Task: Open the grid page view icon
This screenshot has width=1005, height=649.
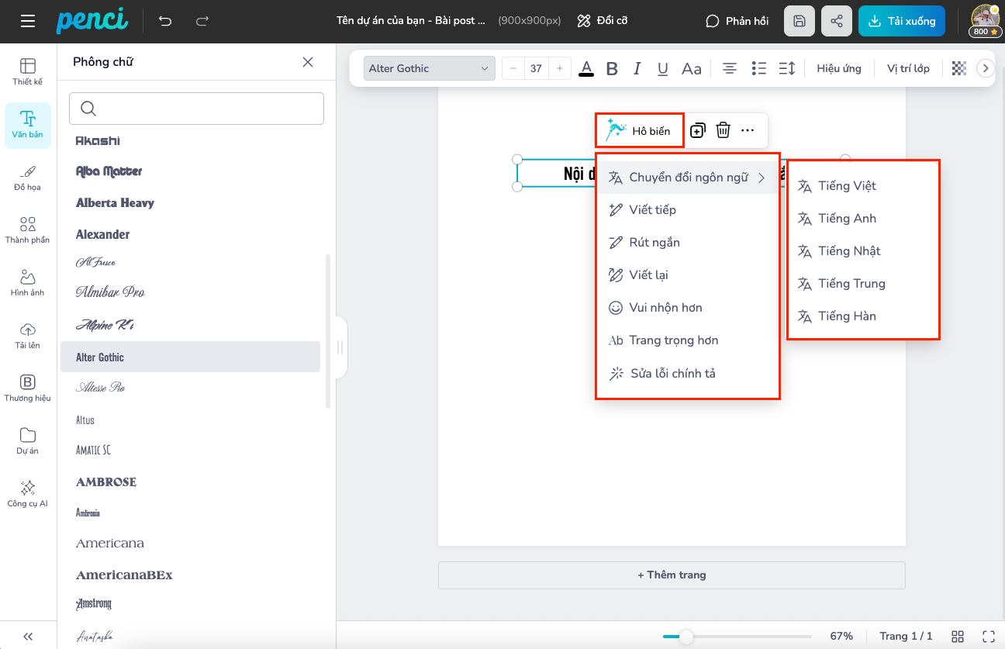Action: (x=958, y=636)
